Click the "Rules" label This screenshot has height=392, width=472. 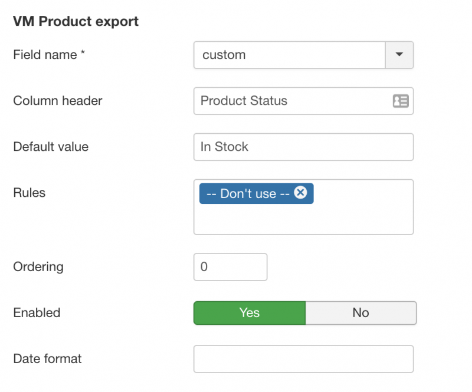29,193
